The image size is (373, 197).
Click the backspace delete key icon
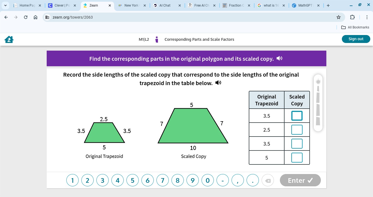coord(268,181)
